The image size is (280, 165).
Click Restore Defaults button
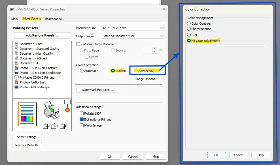click(27, 145)
